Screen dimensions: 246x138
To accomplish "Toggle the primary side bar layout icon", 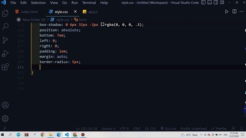I will click(203, 3).
